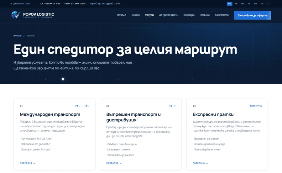Click the Обхват: Цяла България line
Image resolution: width=282 pixels, height=173 pixels.
pos(121,144)
